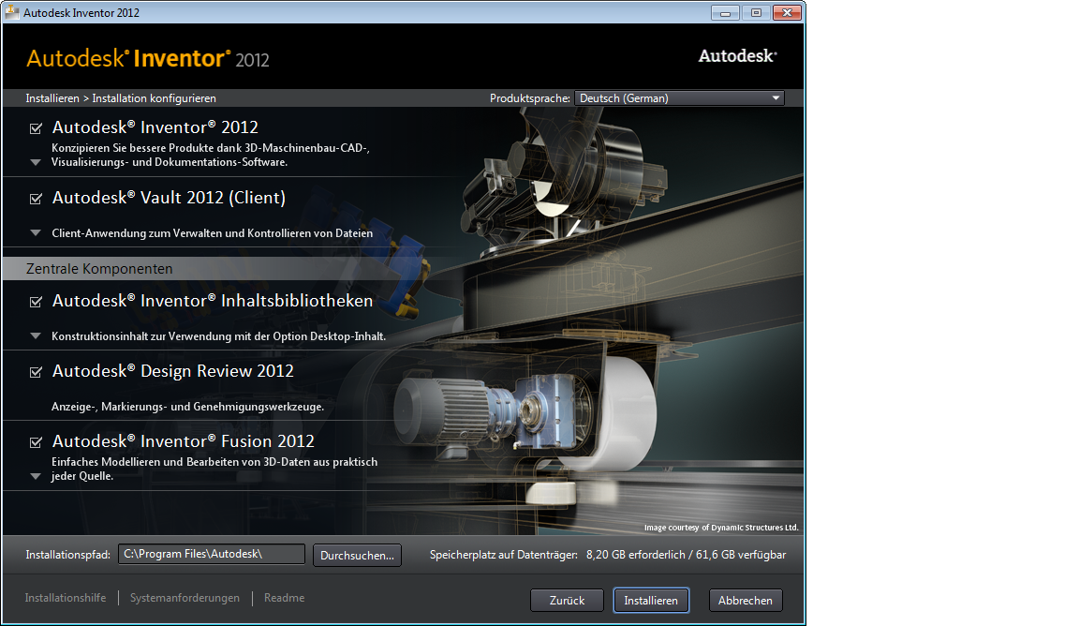
Task: Expand the Inhaltsbibliotheken options arrow
Action: (36, 336)
